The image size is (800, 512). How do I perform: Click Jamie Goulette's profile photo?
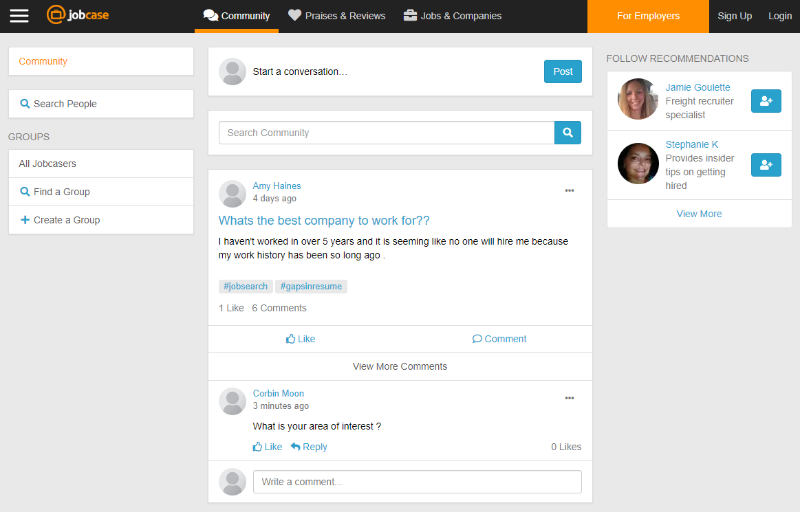coord(638,99)
